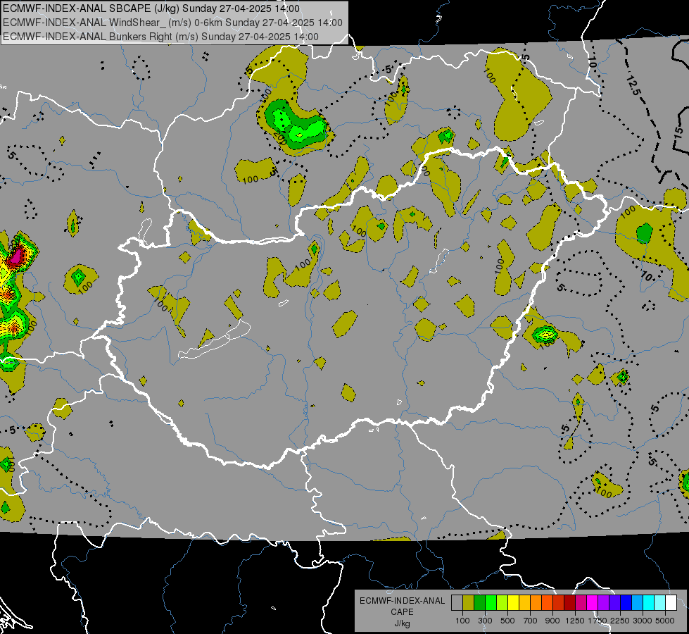Click the SBCAPE (J/kg) title line
The width and height of the screenshot is (689, 634).
[x=151, y=8]
